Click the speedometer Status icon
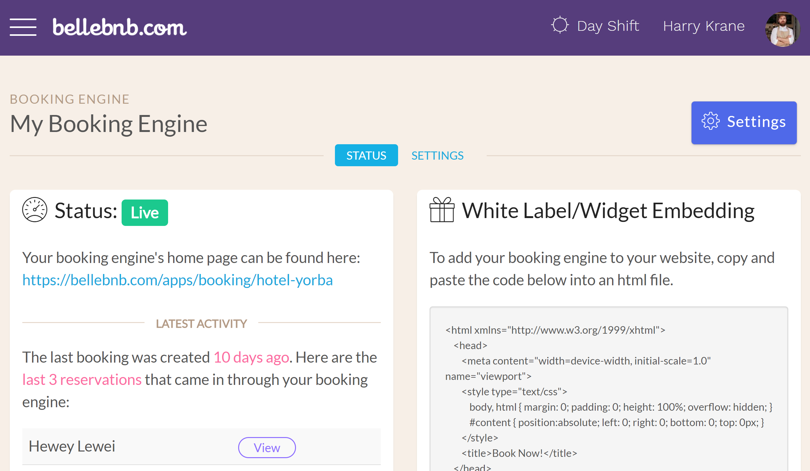 35,210
